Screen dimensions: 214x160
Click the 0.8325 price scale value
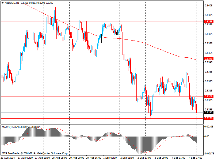209,81
